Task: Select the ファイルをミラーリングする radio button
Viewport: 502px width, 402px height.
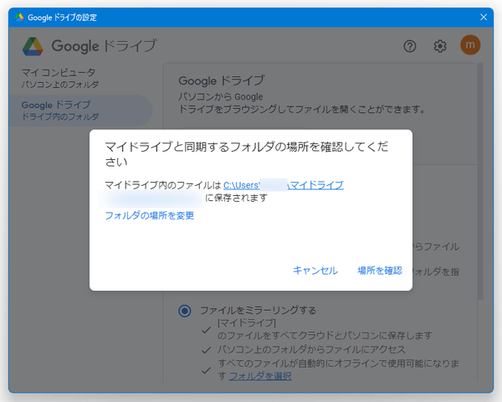Action: 184,311
